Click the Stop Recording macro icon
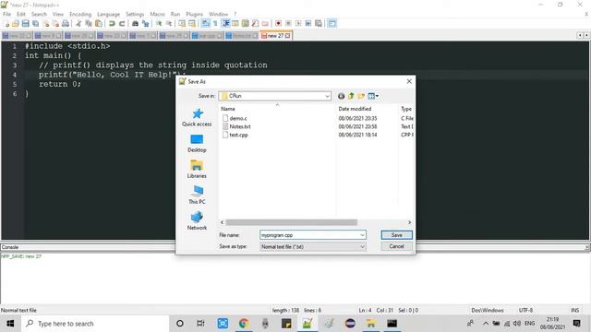The image size is (591, 332). [x=288, y=23]
